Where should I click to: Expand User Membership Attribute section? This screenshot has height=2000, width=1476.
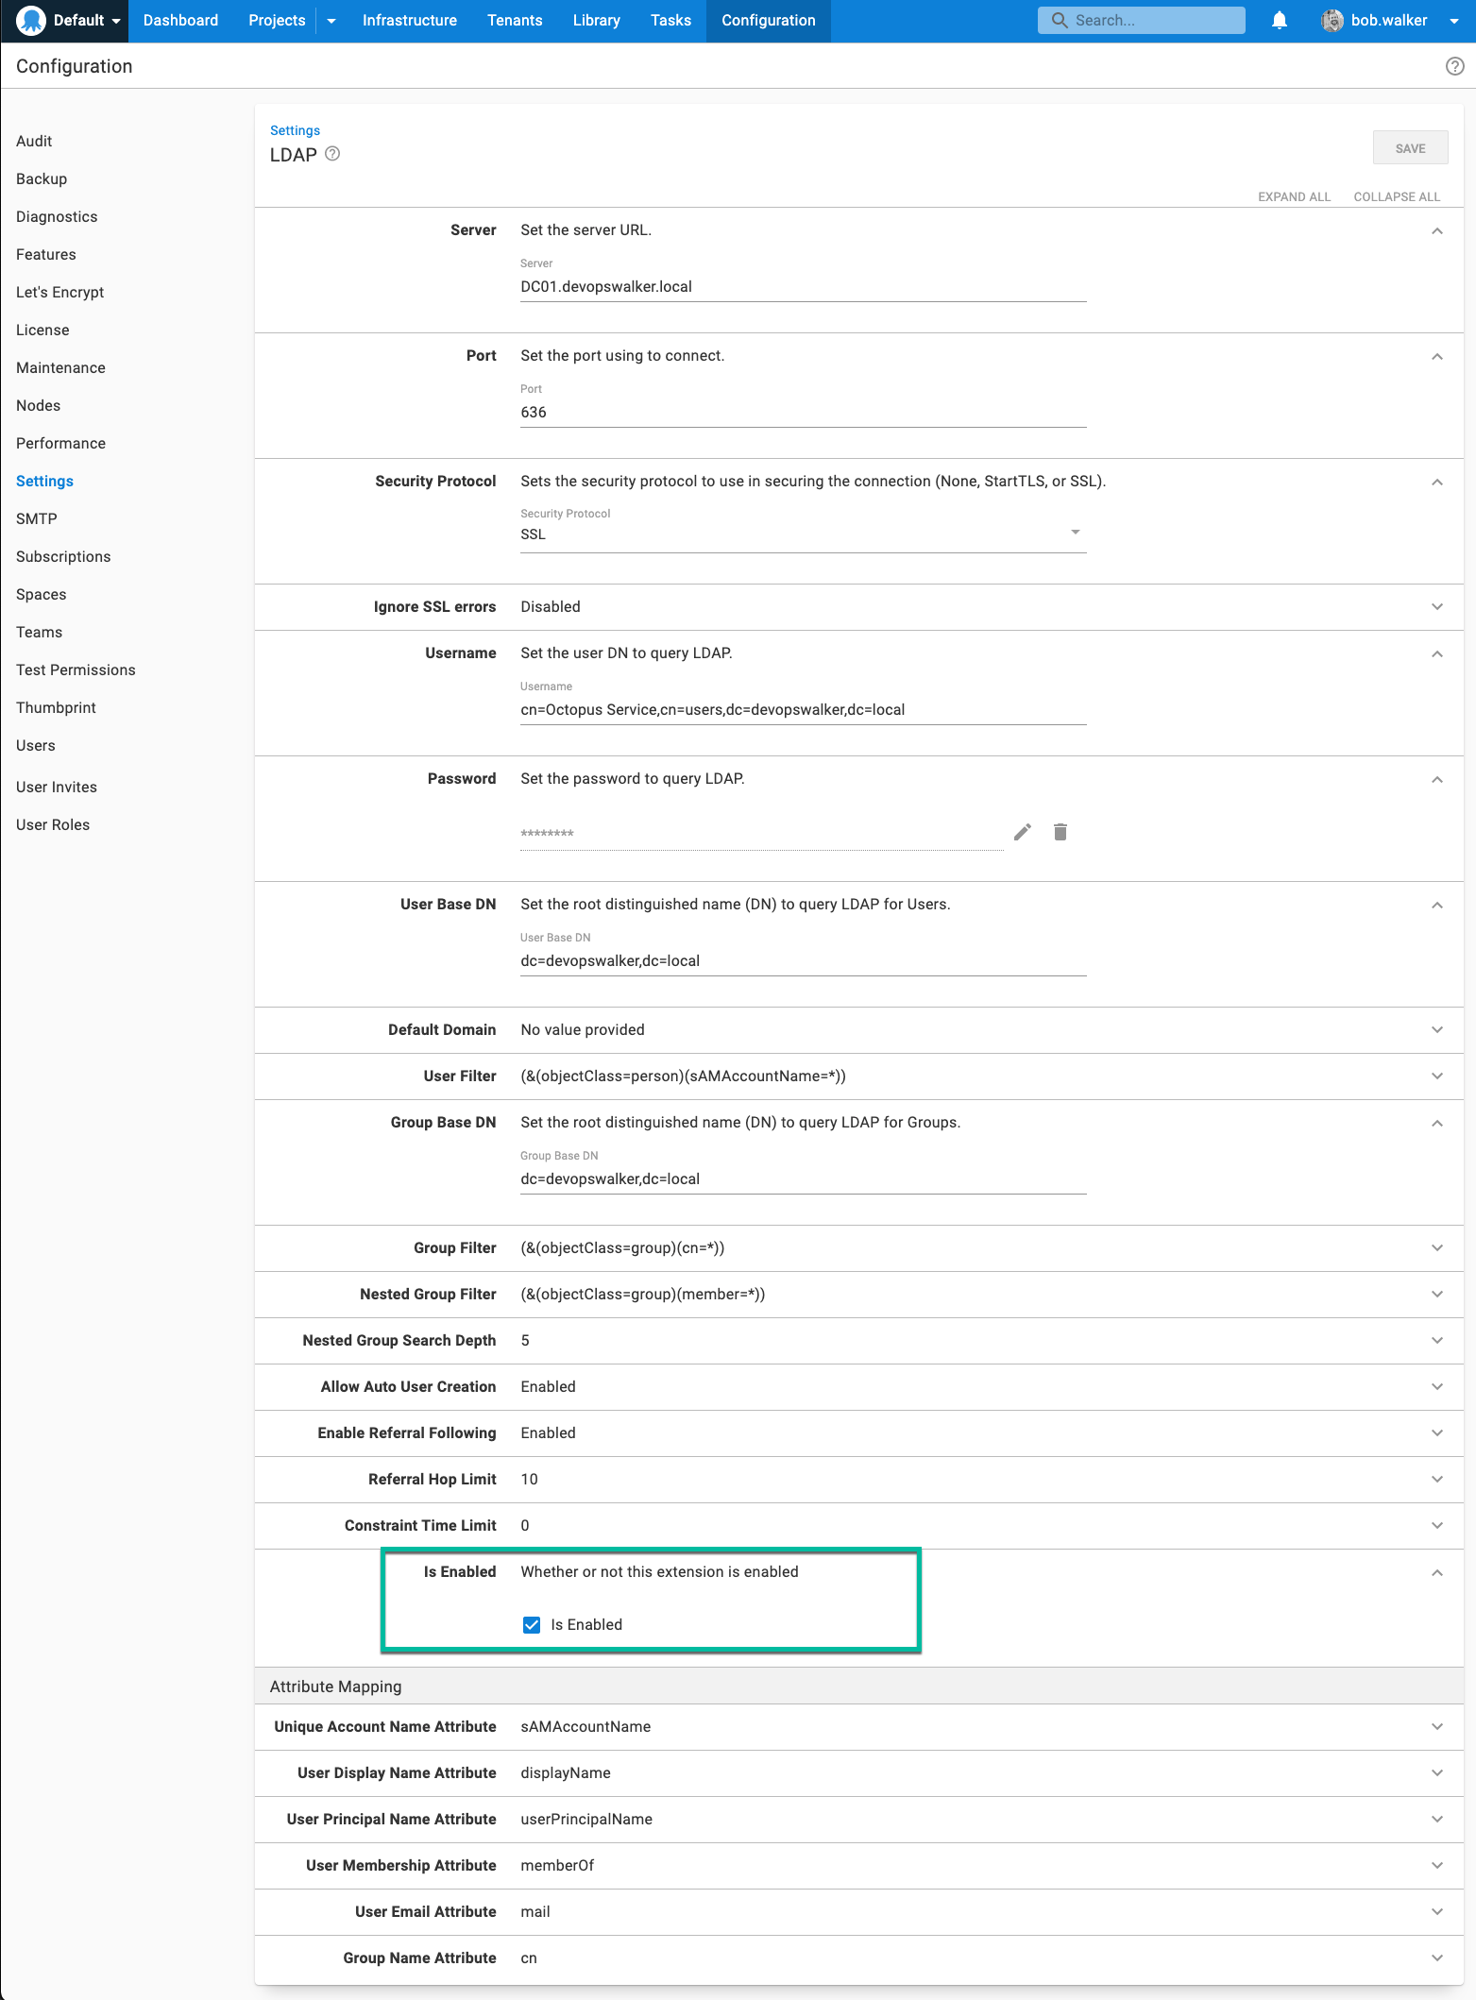[1437, 1866]
